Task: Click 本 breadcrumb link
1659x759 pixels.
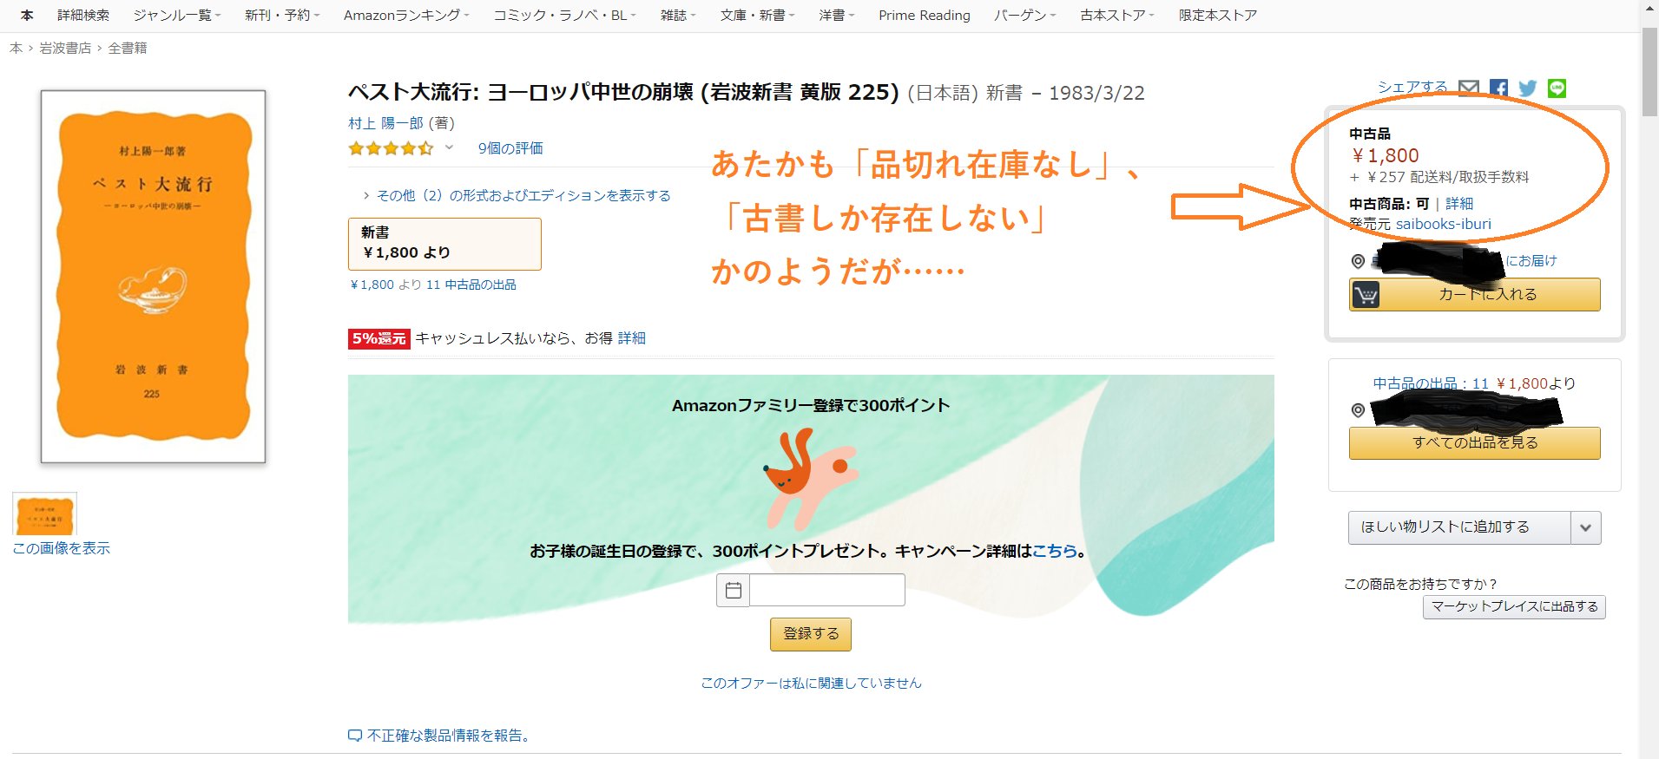Action: [16, 48]
